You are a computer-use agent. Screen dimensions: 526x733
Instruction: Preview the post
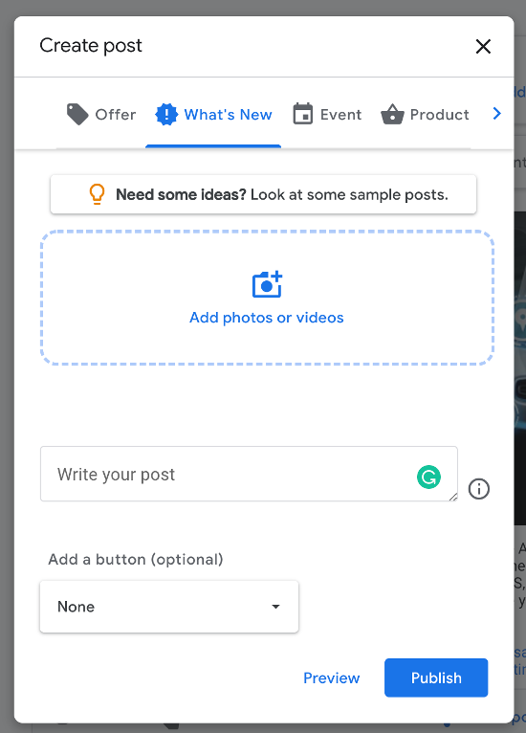pos(332,677)
